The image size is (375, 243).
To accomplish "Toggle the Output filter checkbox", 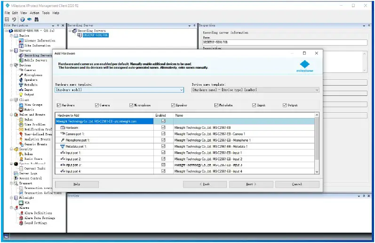I will [x=285, y=105].
